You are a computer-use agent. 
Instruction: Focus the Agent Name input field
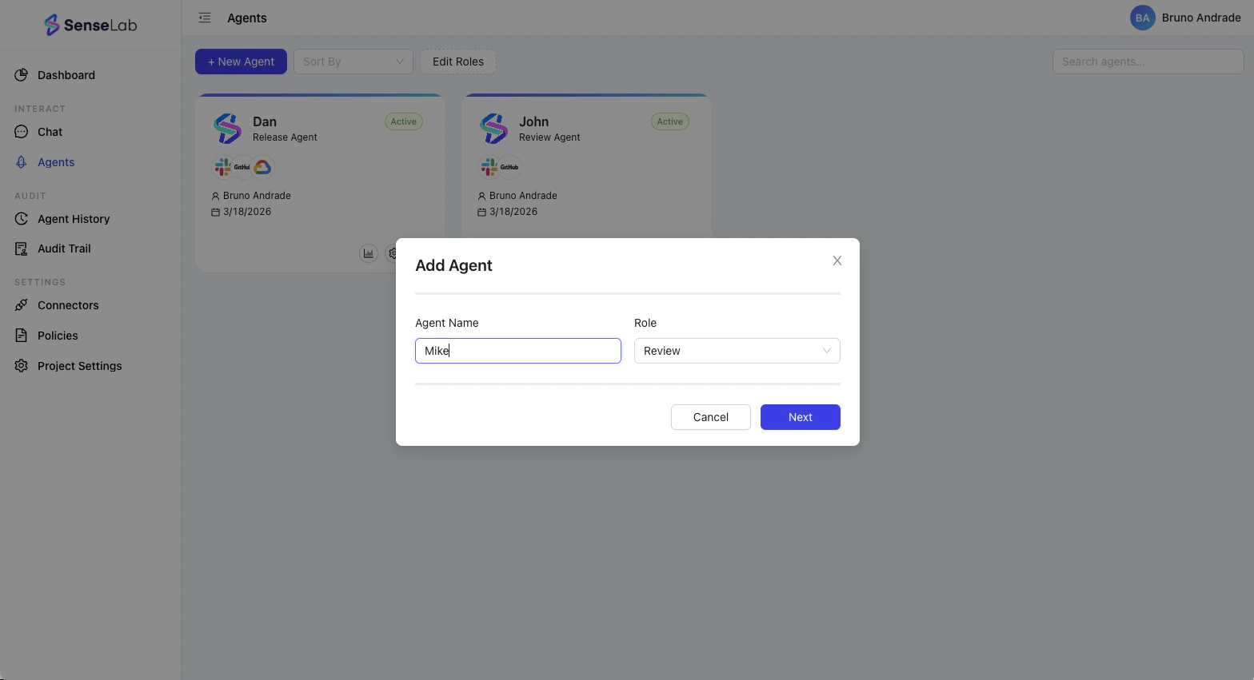[518, 351]
